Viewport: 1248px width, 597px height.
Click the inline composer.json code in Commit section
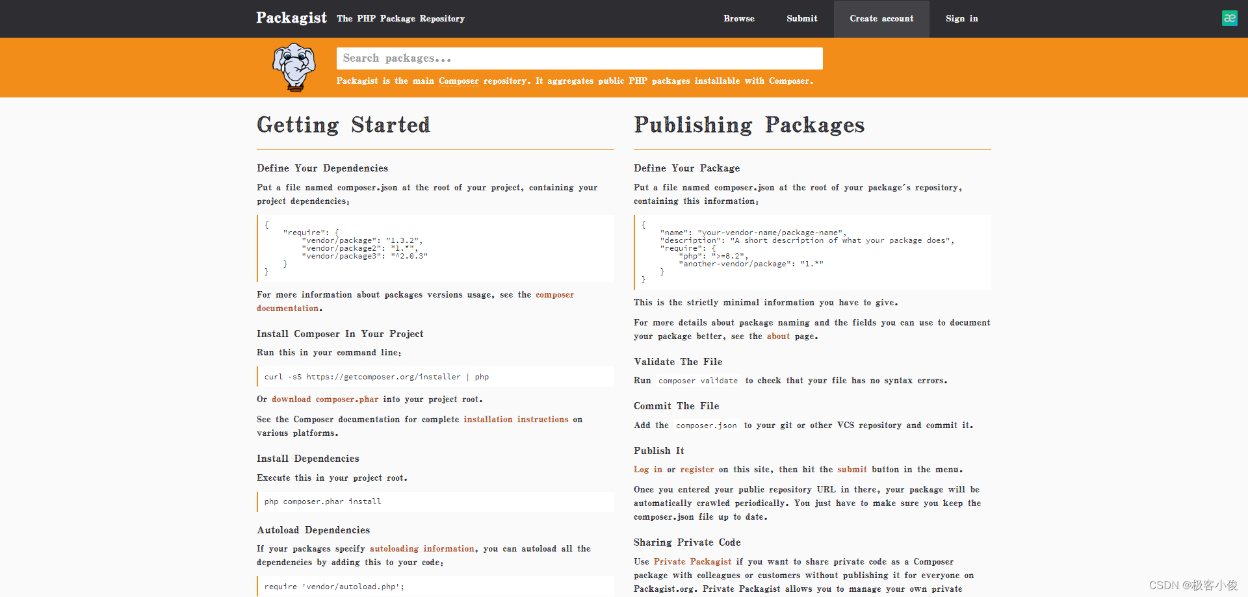(x=707, y=426)
